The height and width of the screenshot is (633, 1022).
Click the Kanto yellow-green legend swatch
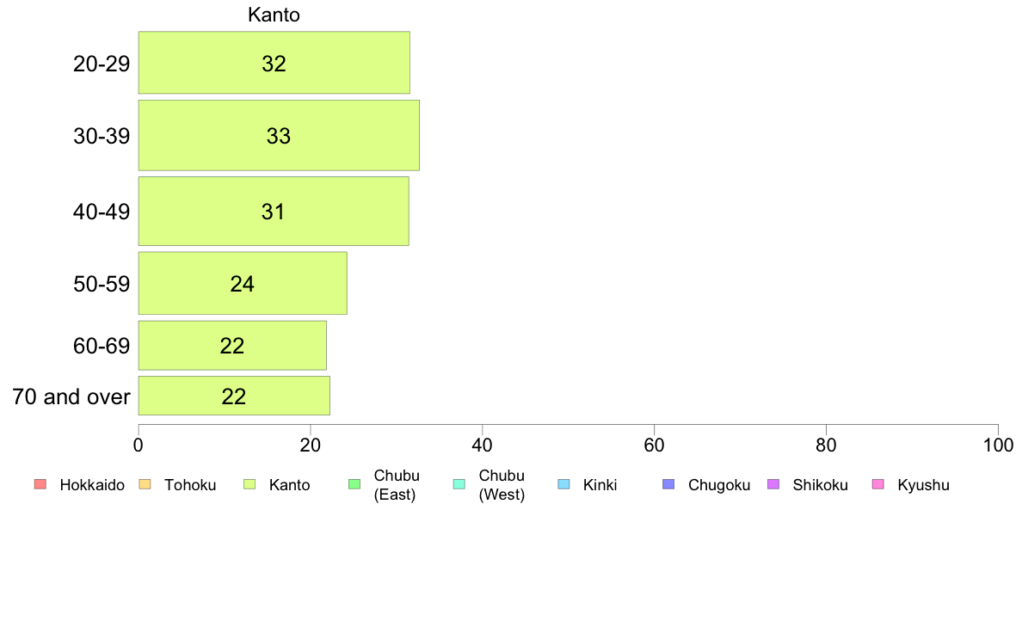point(249,483)
